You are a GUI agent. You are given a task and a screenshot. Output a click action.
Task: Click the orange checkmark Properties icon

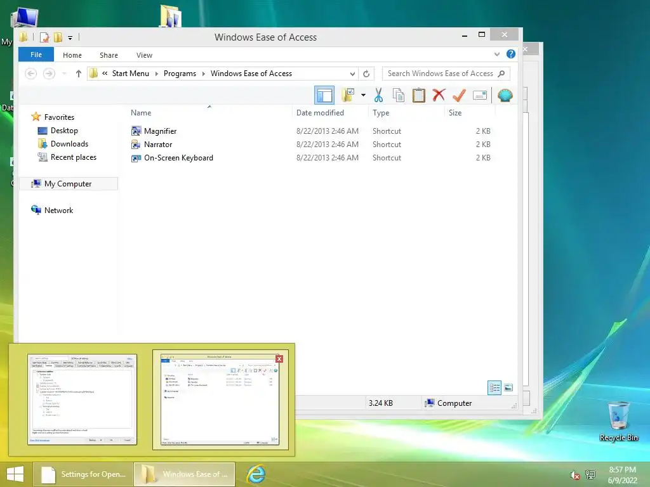(x=459, y=95)
